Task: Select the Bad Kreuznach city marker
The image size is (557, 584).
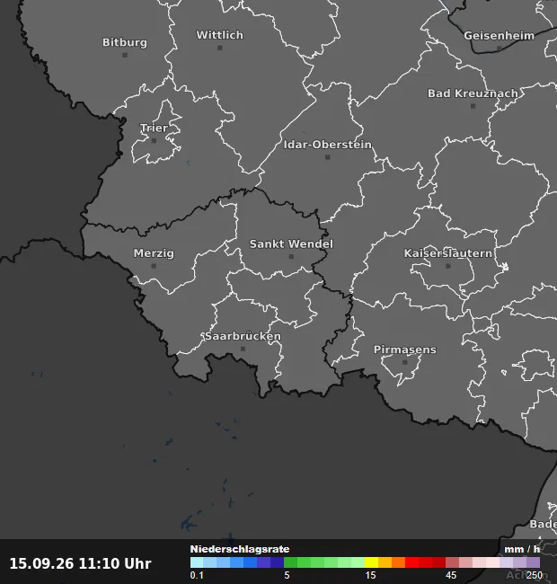Action: pyautogui.click(x=473, y=106)
